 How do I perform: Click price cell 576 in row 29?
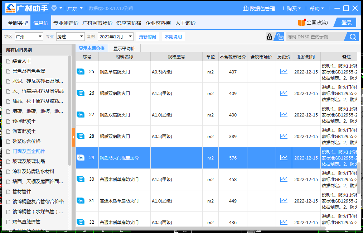click(233, 158)
